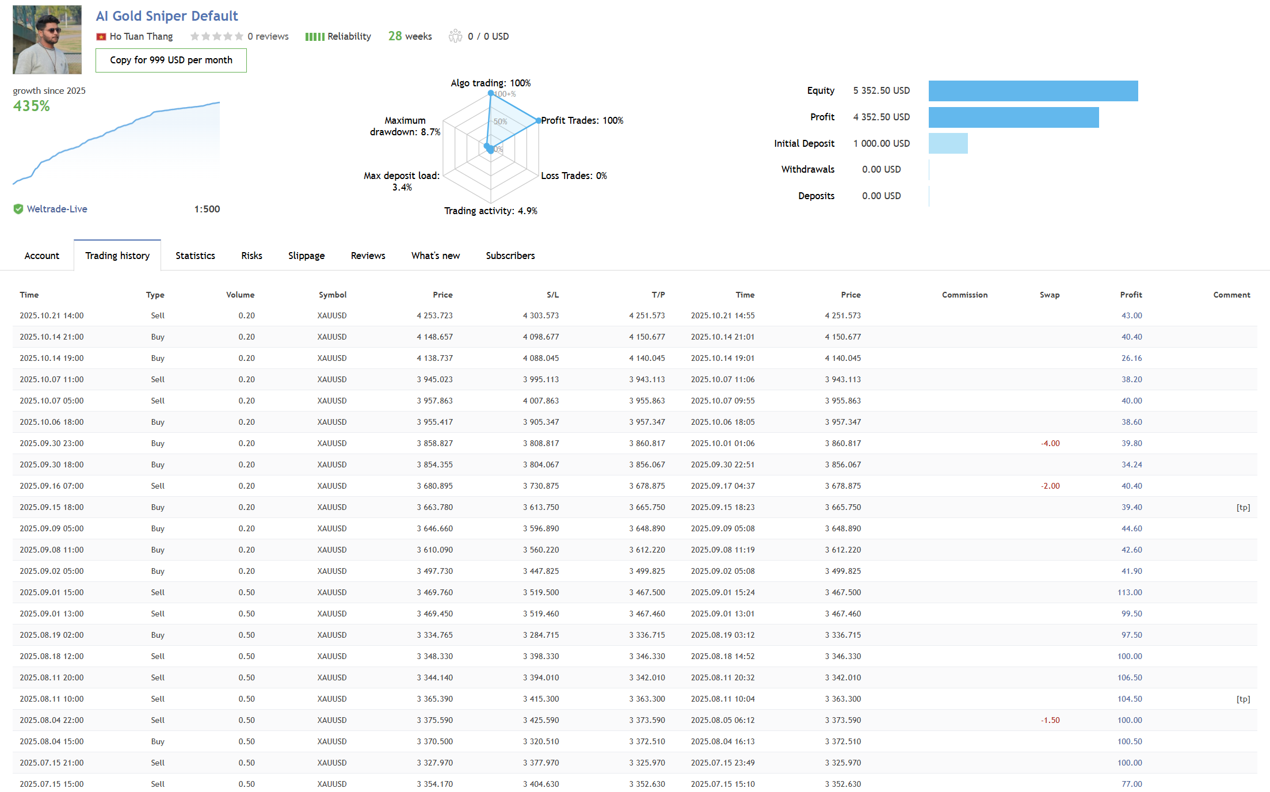
Task: Click the Vietnam flag icon beside author name
Action: tap(101, 37)
